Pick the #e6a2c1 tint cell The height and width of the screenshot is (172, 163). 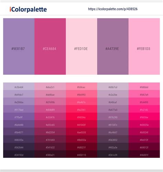tap(50, 87)
